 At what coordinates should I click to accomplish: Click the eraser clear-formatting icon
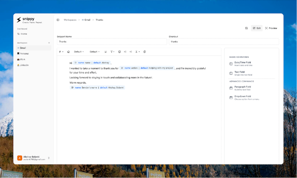(x=68, y=52)
